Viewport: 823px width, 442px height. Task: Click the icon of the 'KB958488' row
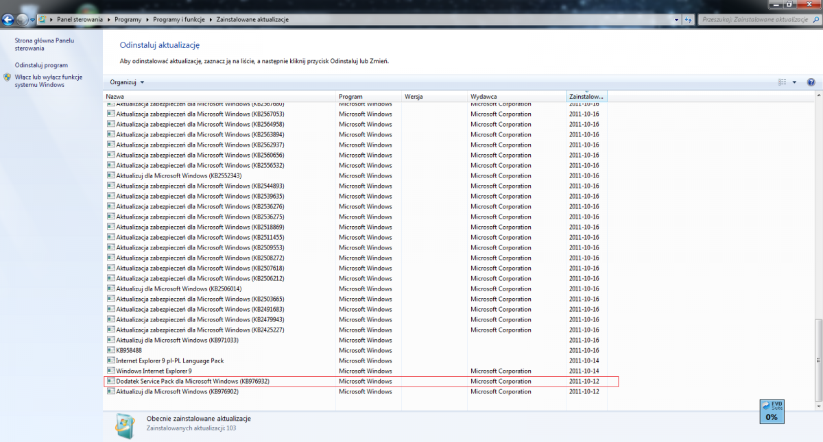click(110, 350)
